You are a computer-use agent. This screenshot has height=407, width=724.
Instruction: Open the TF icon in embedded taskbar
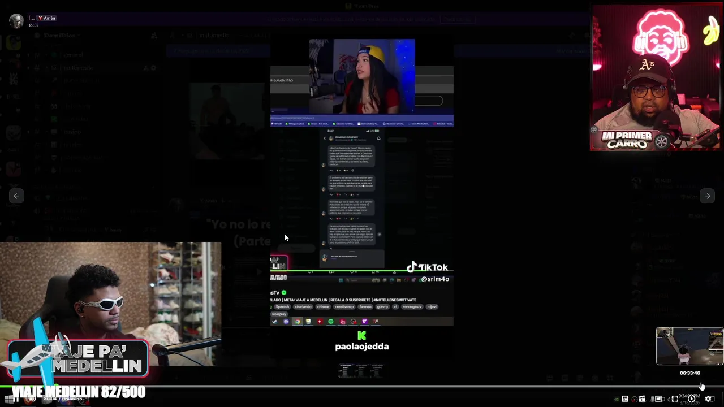[376, 322]
